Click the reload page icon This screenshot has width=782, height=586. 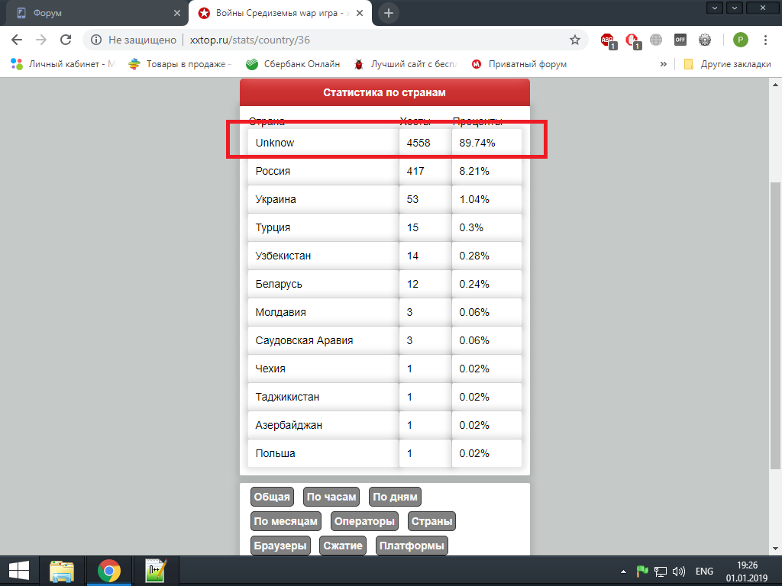coord(66,40)
